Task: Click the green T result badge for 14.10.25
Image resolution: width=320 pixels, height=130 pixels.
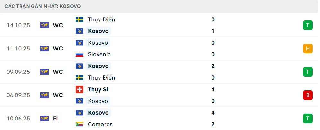Action: [x=307, y=25]
